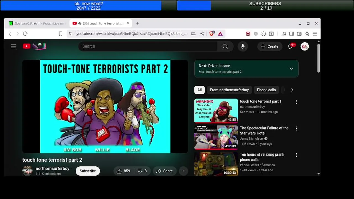Open account avatar menu
The height and width of the screenshot is (199, 354).
[x=305, y=46]
